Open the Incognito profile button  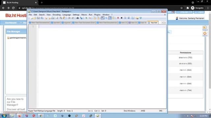tap(197, 8)
